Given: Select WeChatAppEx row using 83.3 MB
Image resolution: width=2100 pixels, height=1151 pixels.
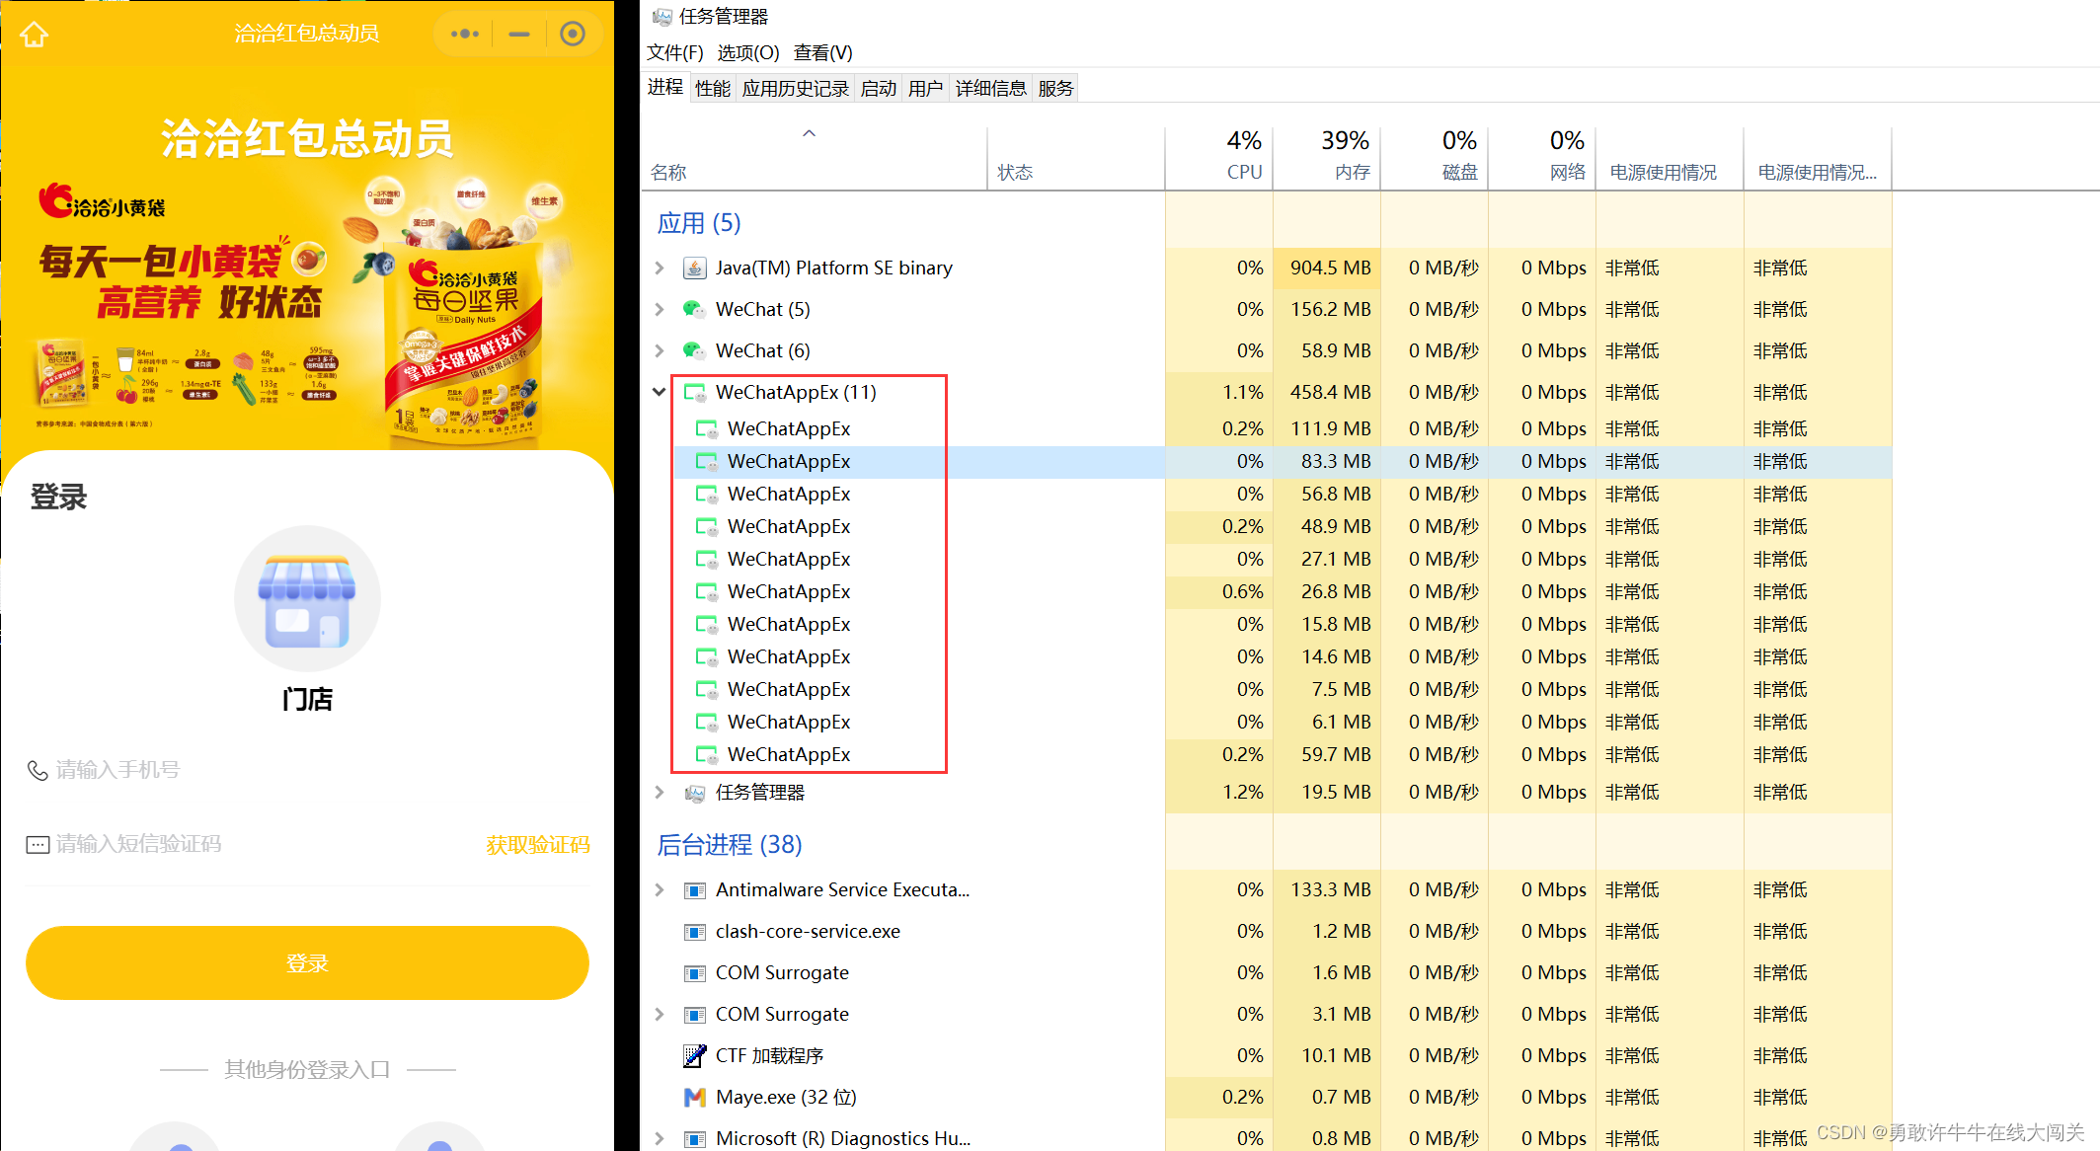Looking at the screenshot, I should [x=1283, y=462].
